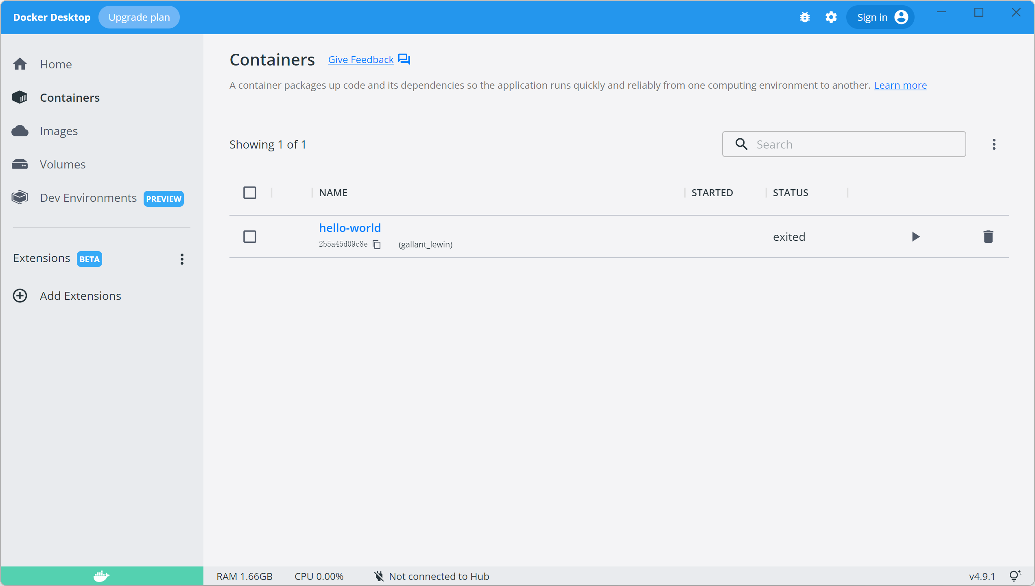Check the hello-world row checkbox
This screenshot has height=586, width=1035.
[x=250, y=236]
